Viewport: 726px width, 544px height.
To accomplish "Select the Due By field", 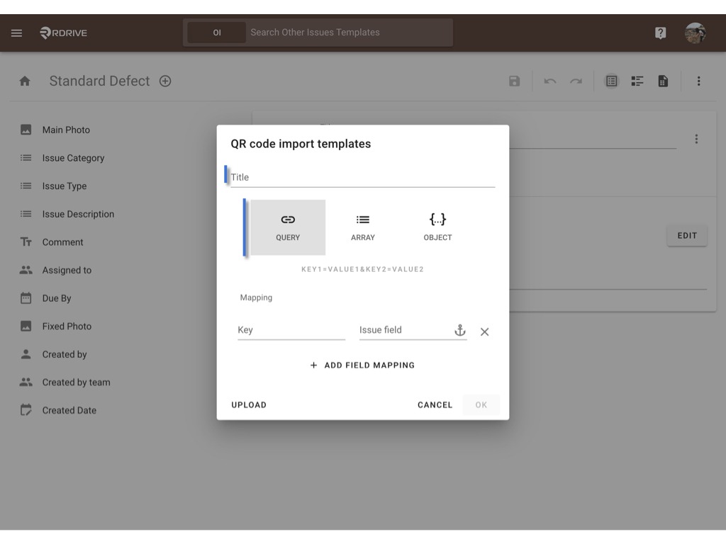I will (x=46, y=298).
